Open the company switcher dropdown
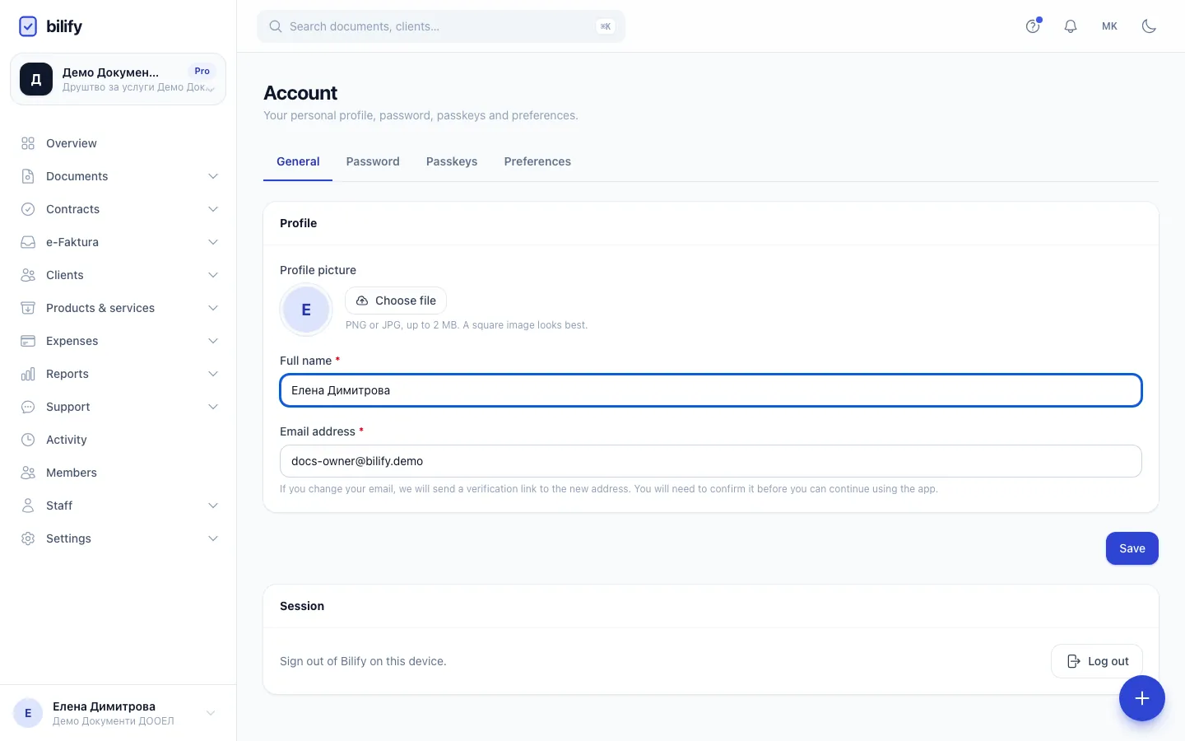Screen dimensions: 1185x741 [x=118, y=79]
